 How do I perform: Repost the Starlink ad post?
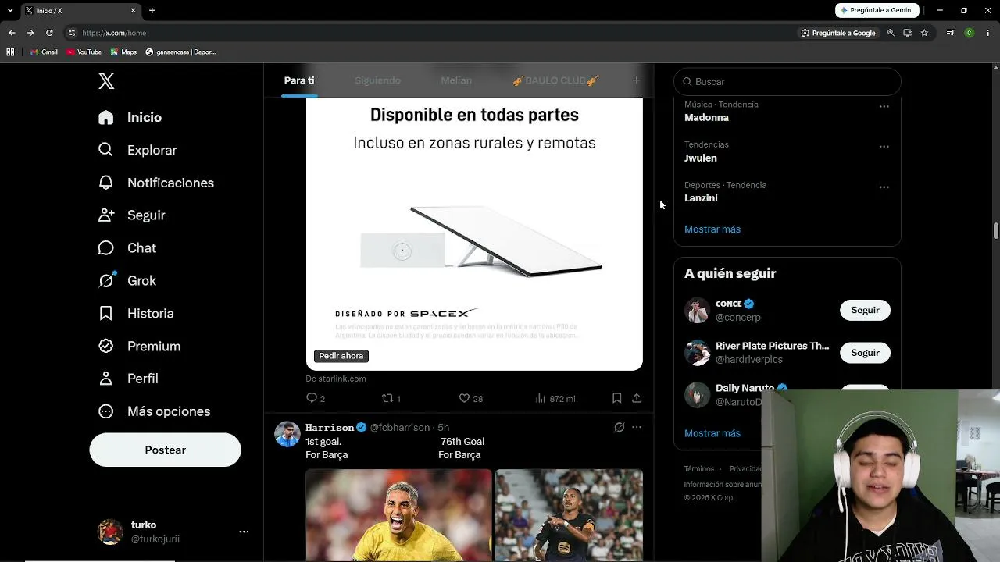click(x=391, y=398)
